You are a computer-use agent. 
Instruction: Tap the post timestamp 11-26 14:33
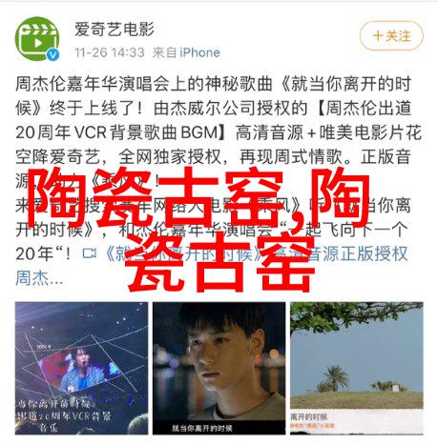point(110,52)
